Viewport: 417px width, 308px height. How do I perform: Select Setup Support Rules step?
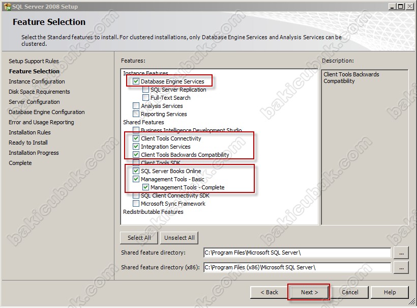(34, 61)
